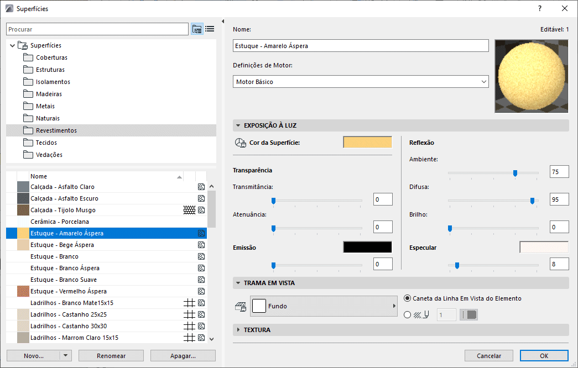This screenshot has width=578, height=368.
Task: Click the Difusa value field showing 95
Action: click(x=559, y=199)
